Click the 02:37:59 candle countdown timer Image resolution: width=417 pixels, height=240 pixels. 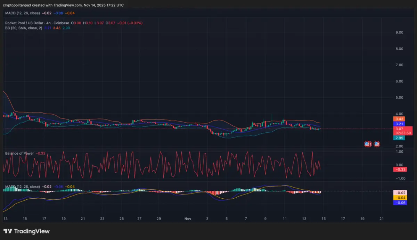[404, 133]
